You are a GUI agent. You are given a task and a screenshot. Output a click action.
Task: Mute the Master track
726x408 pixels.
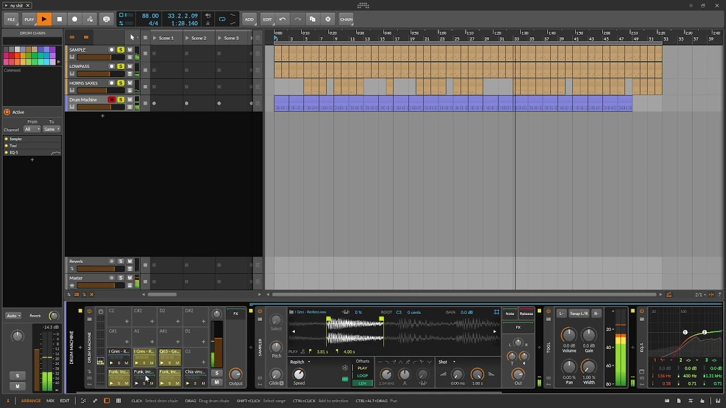click(x=129, y=278)
